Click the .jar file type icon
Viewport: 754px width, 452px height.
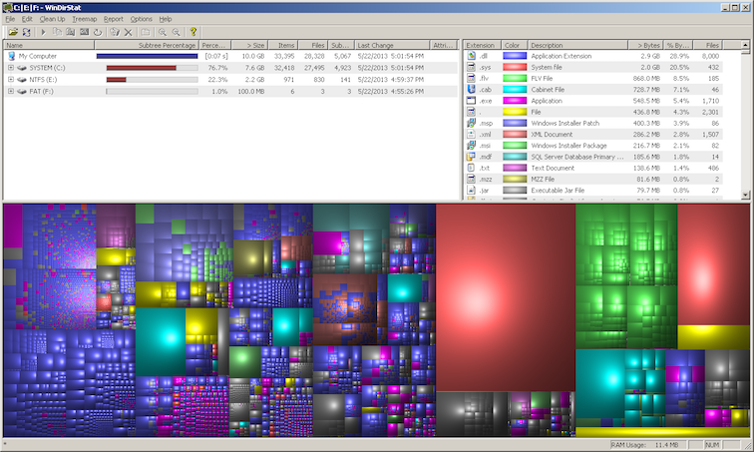tap(471, 191)
